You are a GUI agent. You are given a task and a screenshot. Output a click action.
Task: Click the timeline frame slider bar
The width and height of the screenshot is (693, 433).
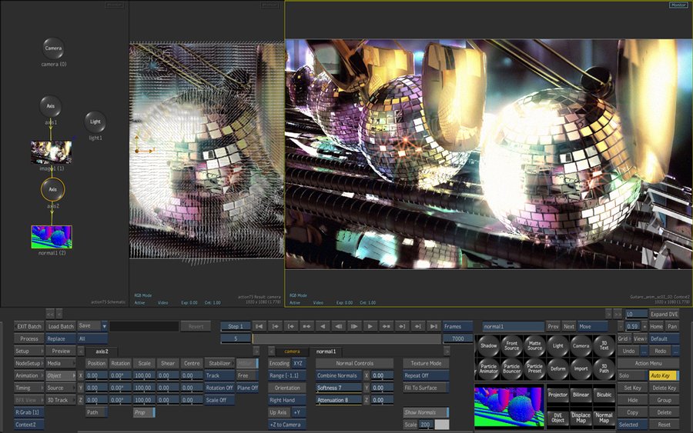[x=347, y=338]
